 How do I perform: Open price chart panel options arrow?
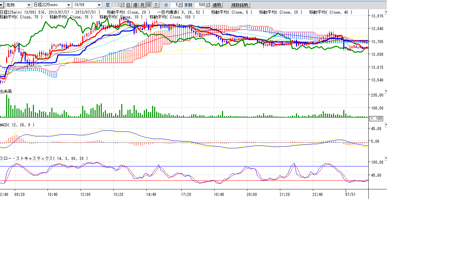click(x=386, y=12)
